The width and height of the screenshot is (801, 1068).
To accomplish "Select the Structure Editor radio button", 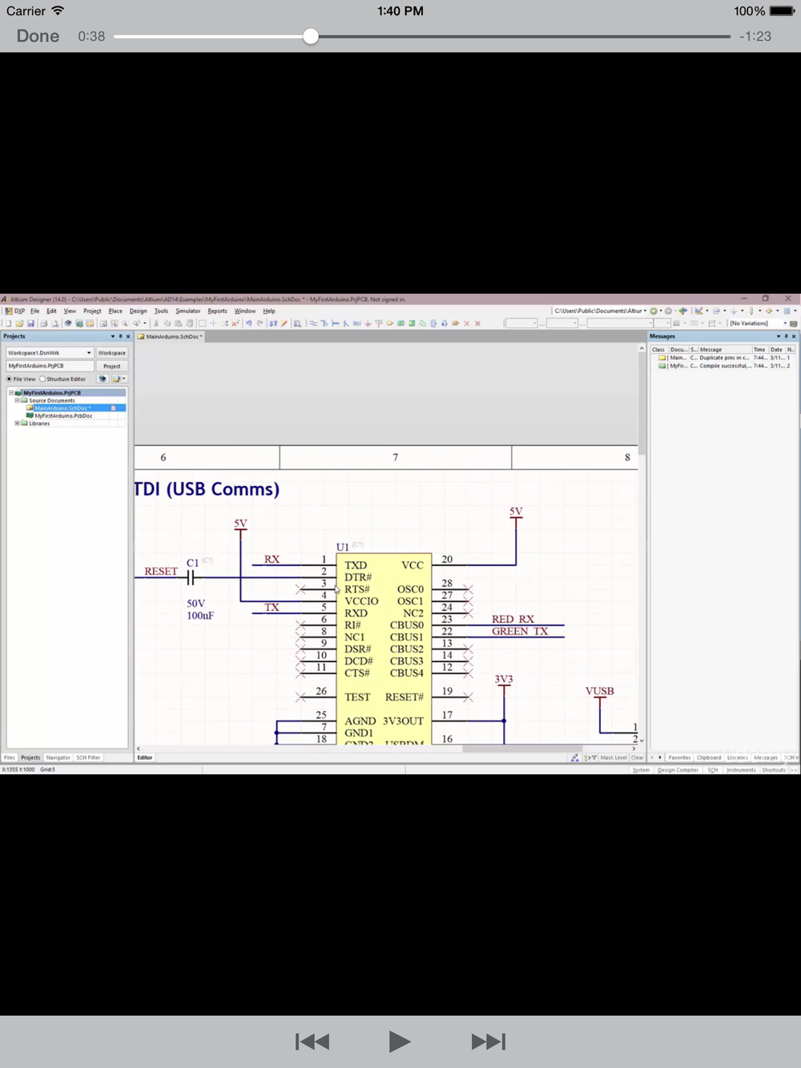I will (x=42, y=379).
